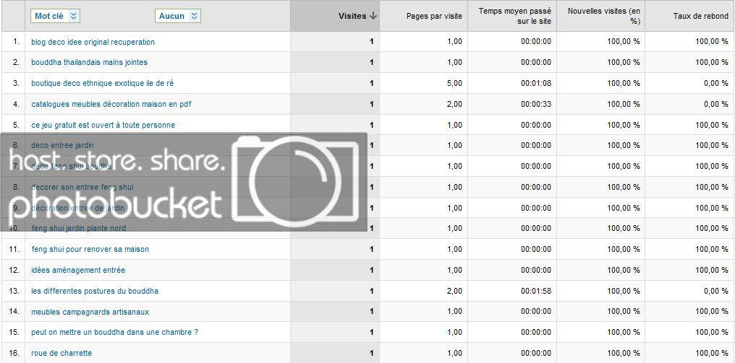
Task: Open keyword 'decorer son entree feng shui'
Action: point(82,187)
